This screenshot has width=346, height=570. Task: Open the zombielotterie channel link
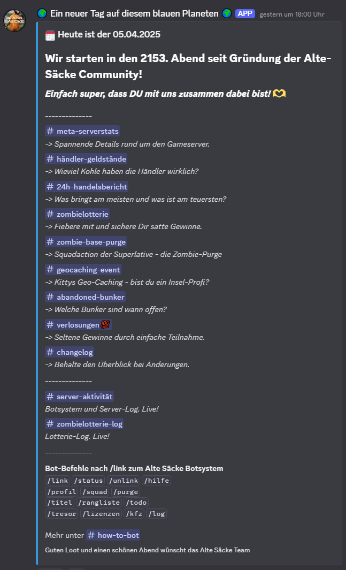pos(78,214)
